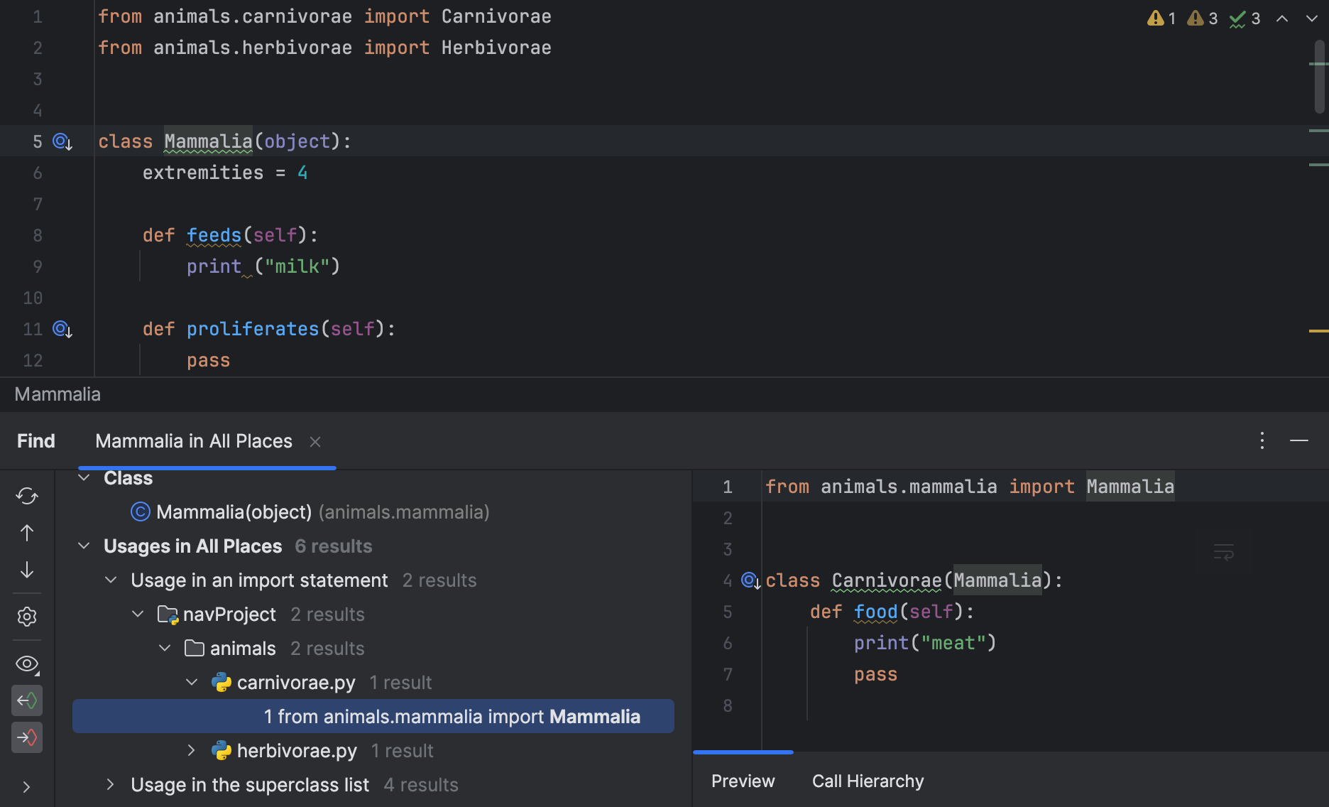Close the Mammalia in All Places tab
1329x807 pixels.
315,441
